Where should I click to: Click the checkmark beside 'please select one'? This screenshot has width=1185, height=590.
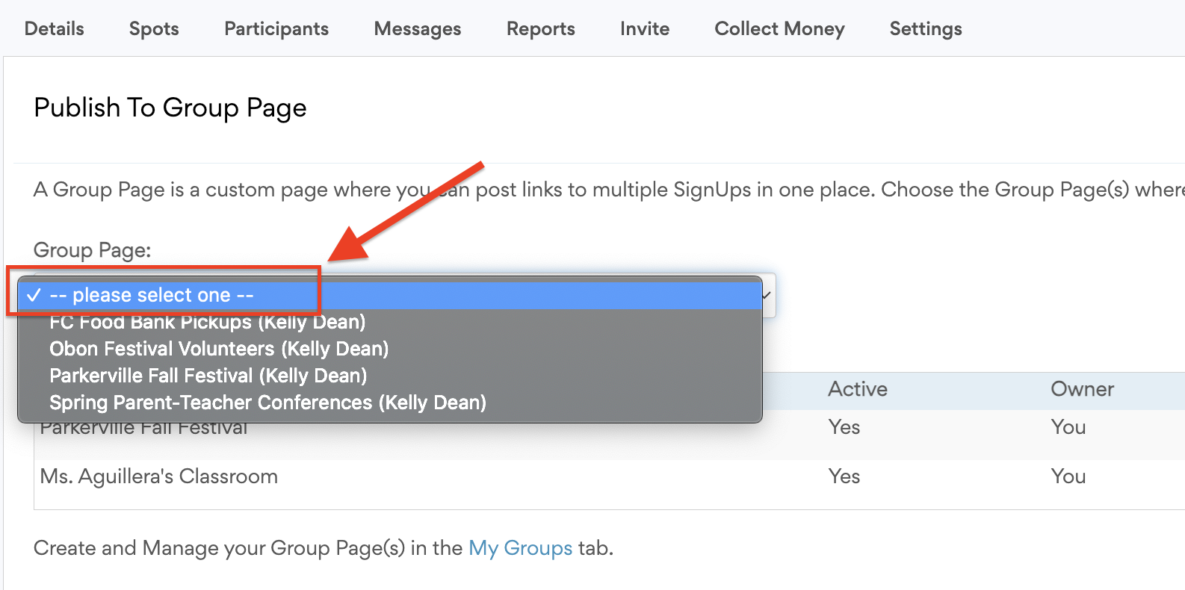click(x=34, y=296)
